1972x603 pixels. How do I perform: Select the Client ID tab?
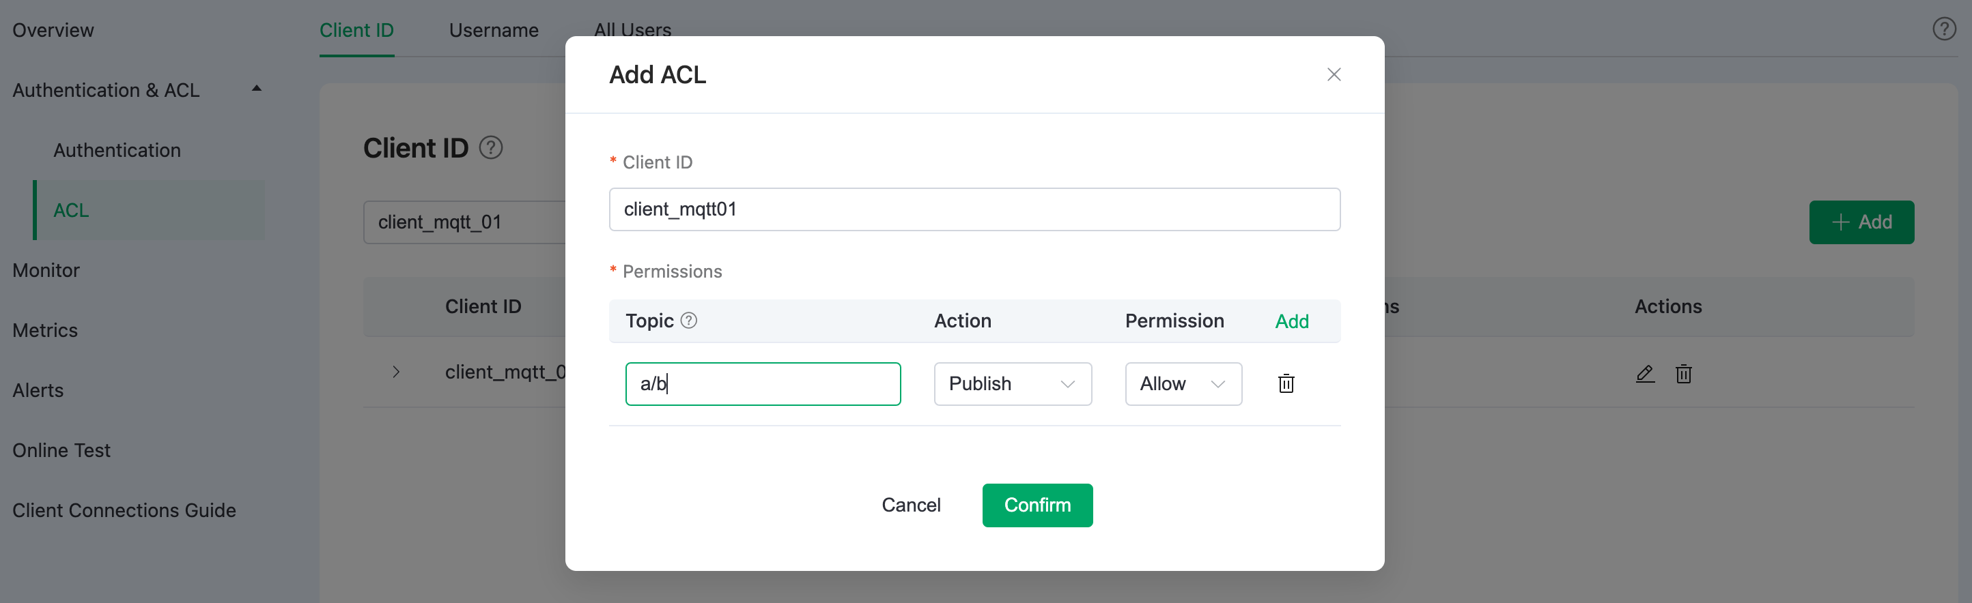(x=356, y=30)
